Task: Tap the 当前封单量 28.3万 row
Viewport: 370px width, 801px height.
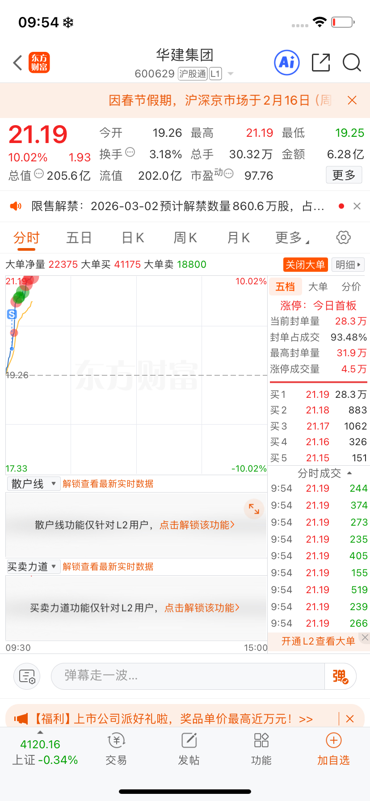Action: pos(319,321)
